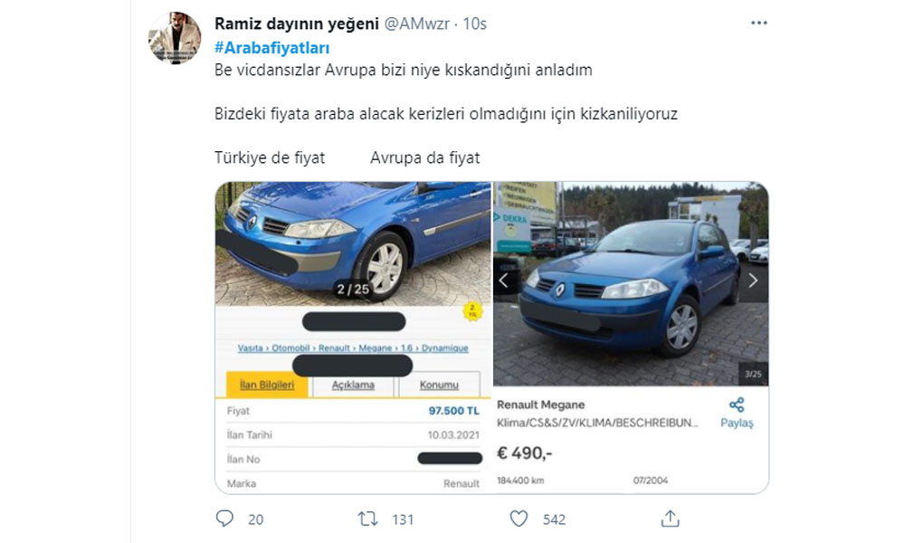Open the tweet's more options menu
The height and width of the screenshot is (543, 905).
tap(758, 24)
